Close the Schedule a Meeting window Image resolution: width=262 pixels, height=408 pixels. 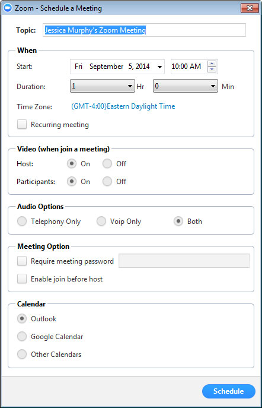pos(250,8)
